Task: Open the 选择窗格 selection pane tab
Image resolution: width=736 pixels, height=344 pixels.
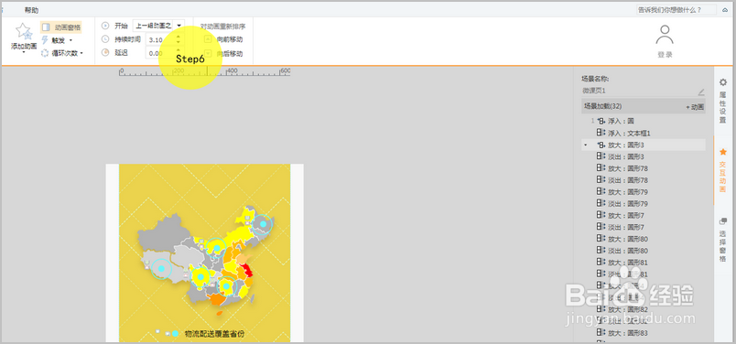Action: 723,240
